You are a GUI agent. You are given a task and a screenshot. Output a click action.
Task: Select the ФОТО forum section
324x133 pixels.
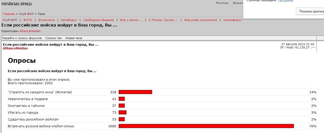tap(27, 20)
